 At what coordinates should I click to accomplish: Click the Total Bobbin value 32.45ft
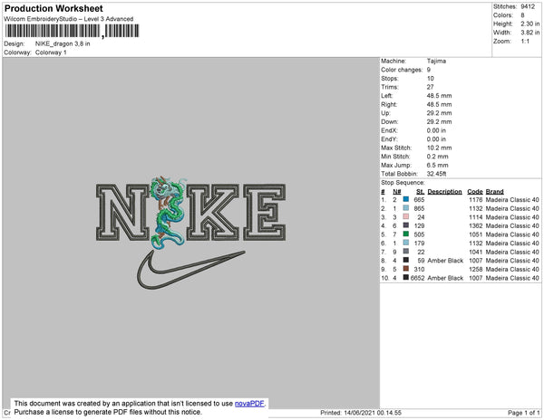click(x=436, y=174)
